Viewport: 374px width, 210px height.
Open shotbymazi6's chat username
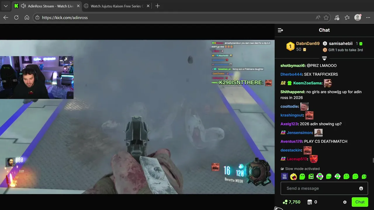click(x=292, y=66)
